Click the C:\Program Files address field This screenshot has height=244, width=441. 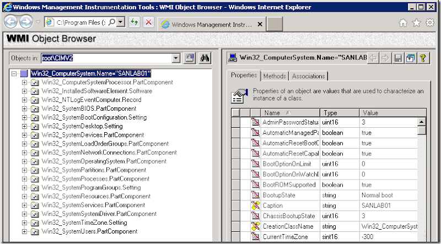(80, 22)
